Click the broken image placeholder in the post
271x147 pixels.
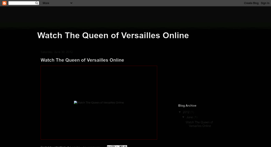point(99,103)
